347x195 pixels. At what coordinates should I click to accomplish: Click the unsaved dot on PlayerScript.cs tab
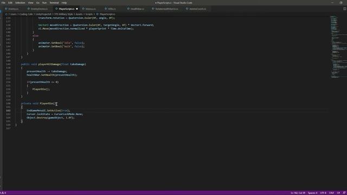pyautogui.click(x=77, y=9)
